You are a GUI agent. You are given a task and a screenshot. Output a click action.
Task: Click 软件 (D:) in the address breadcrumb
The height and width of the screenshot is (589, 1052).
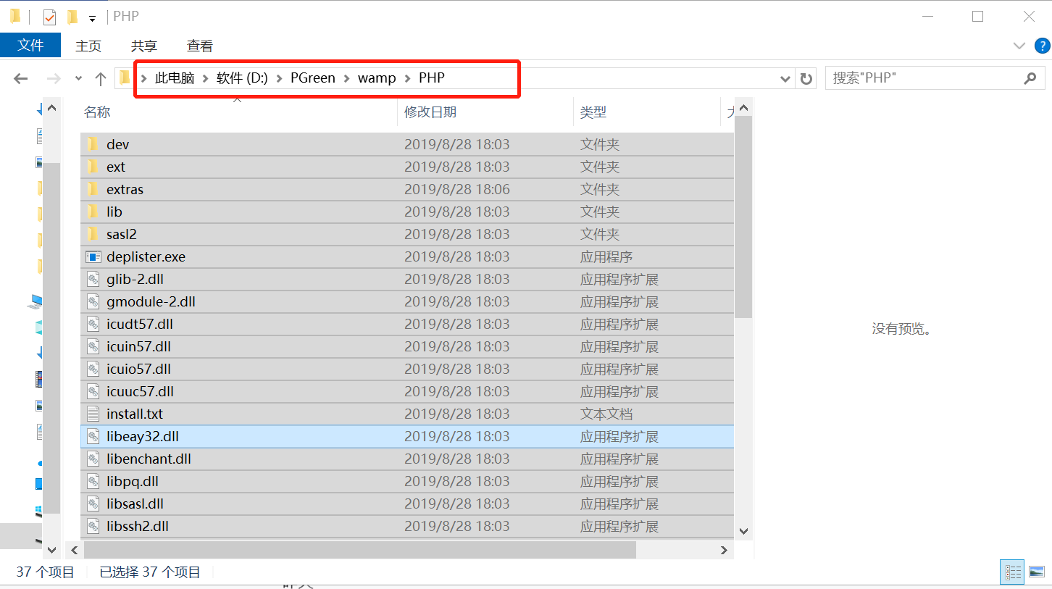click(242, 78)
